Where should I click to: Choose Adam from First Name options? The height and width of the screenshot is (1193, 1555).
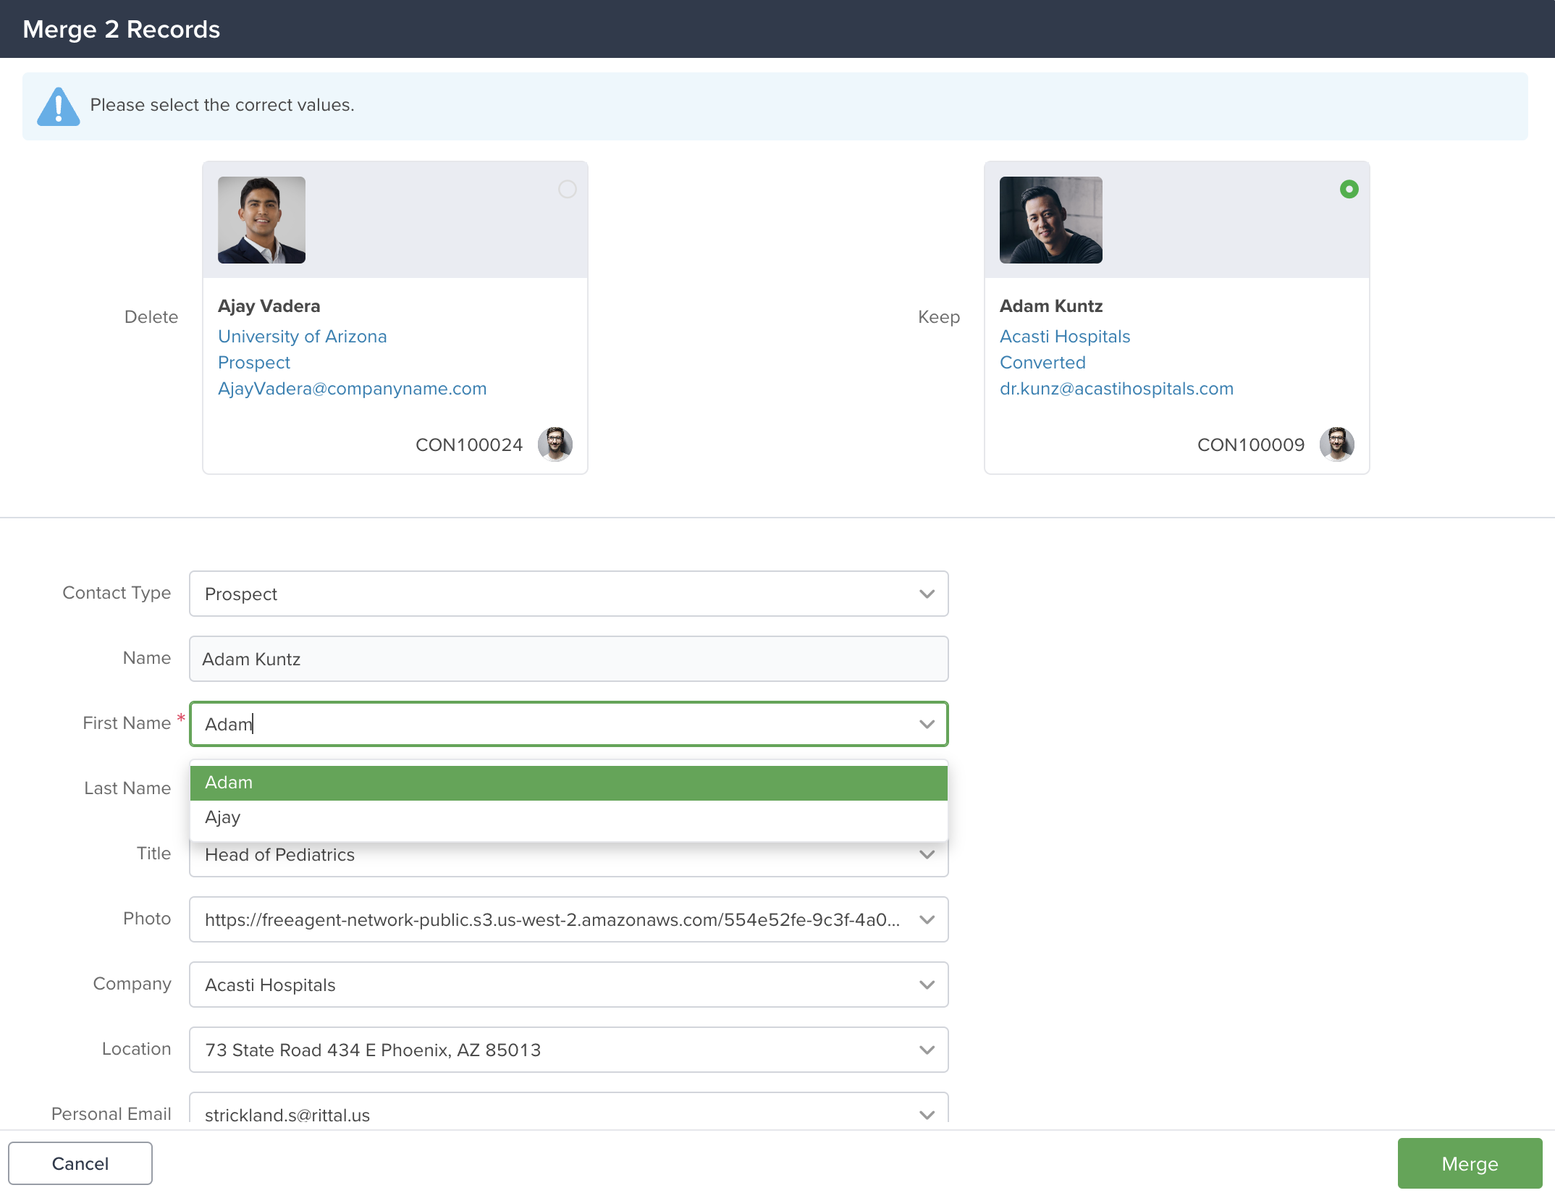click(569, 783)
